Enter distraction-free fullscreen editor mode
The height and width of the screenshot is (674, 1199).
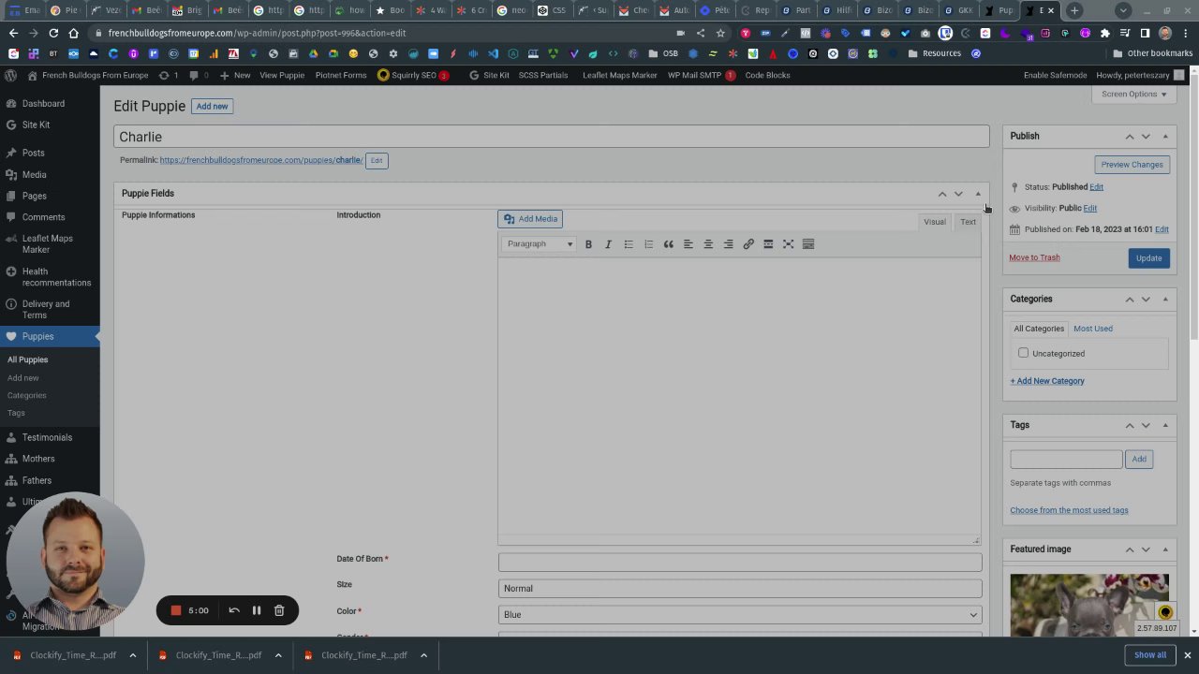click(788, 244)
